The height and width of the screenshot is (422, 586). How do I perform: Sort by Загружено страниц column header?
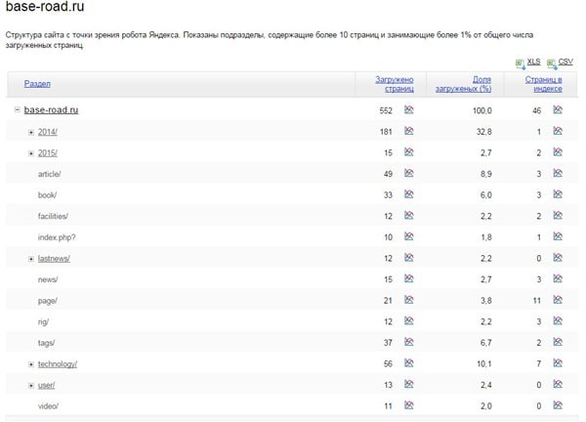click(395, 84)
